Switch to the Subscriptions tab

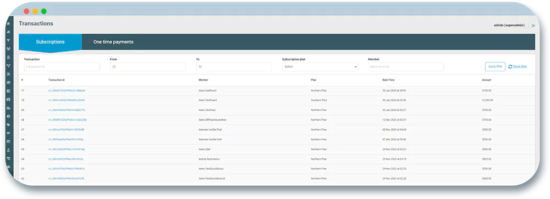(x=50, y=42)
